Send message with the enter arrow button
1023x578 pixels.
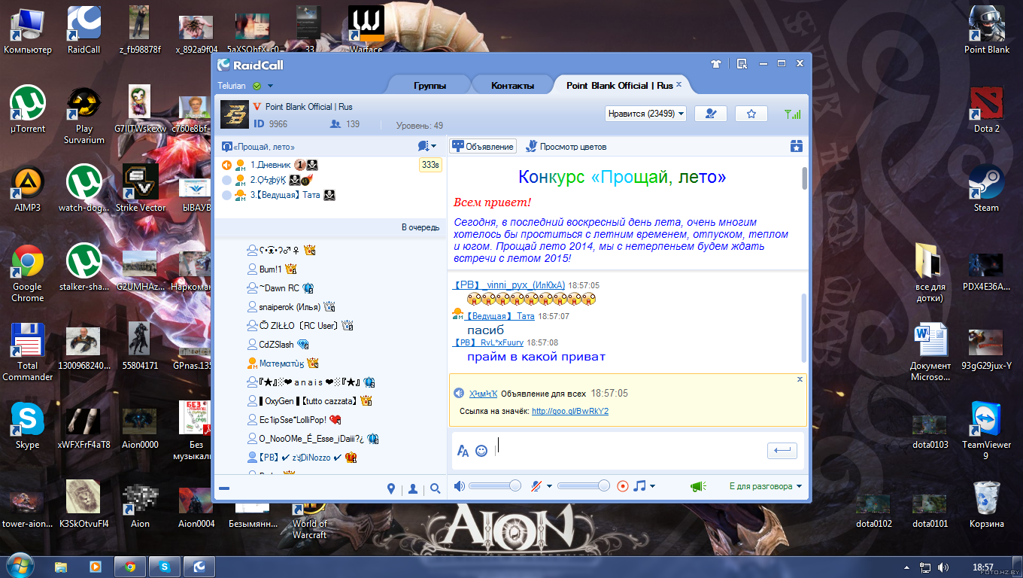pyautogui.click(x=782, y=450)
